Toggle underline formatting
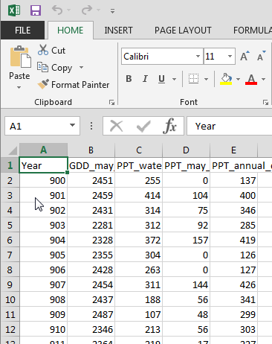Viewport: 272px width, 344px height. coord(161,79)
